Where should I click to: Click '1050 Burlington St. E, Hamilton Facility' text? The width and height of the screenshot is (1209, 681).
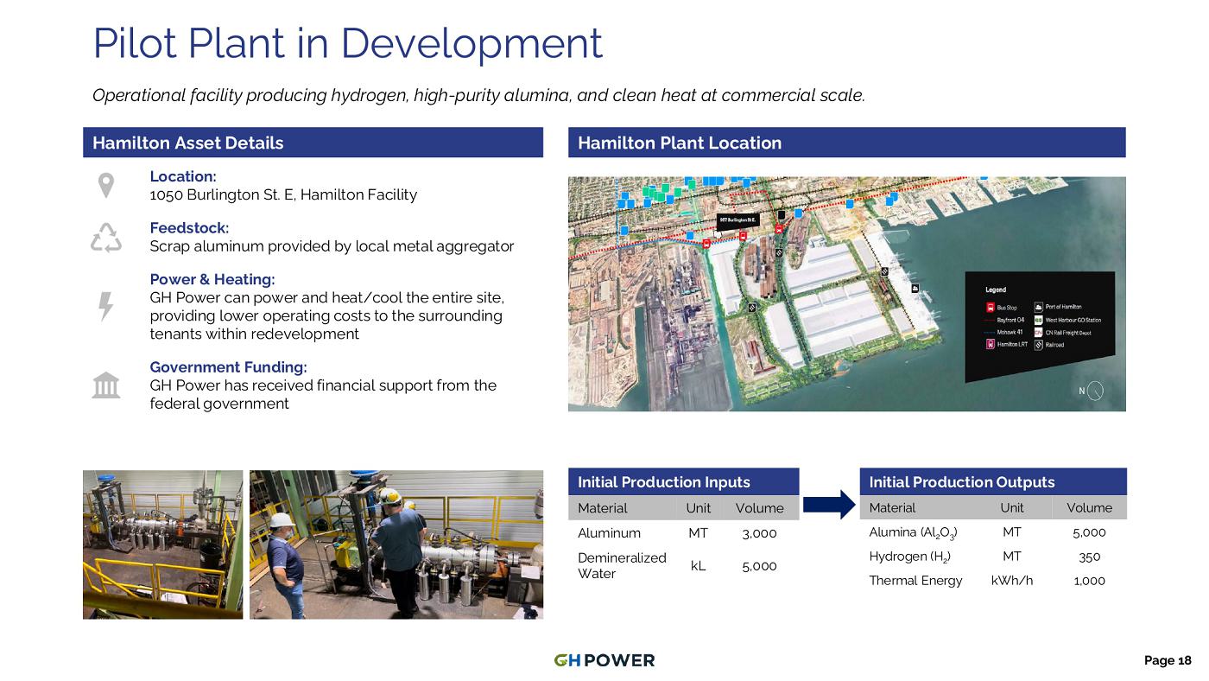tap(283, 194)
